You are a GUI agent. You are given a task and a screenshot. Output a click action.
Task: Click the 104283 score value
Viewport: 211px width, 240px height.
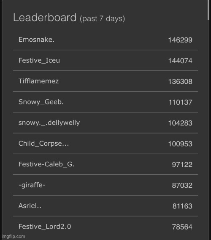click(x=180, y=123)
